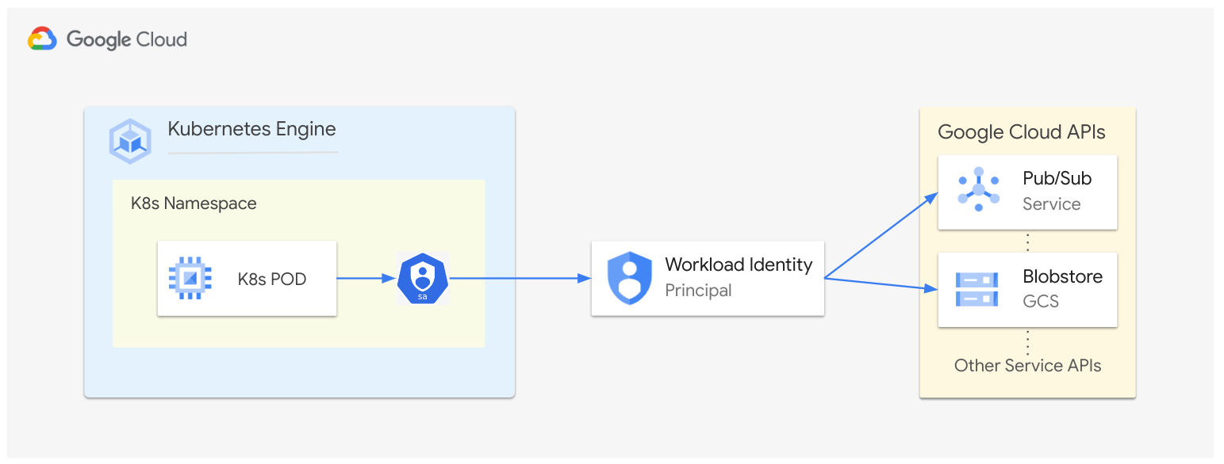Select the 'Pub/Sub' label

pyautogui.click(x=1057, y=179)
